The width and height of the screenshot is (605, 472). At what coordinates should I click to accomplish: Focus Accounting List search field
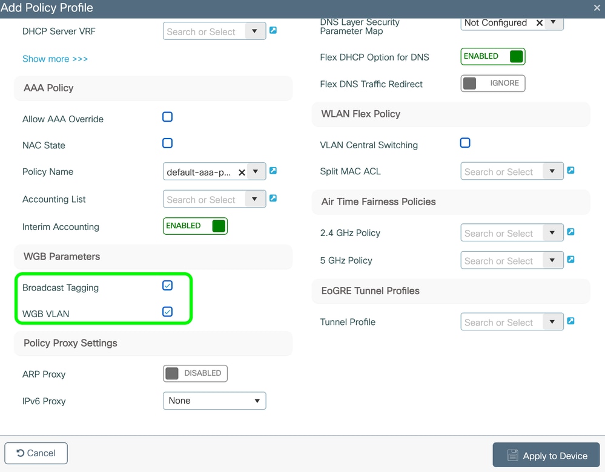[x=205, y=199]
